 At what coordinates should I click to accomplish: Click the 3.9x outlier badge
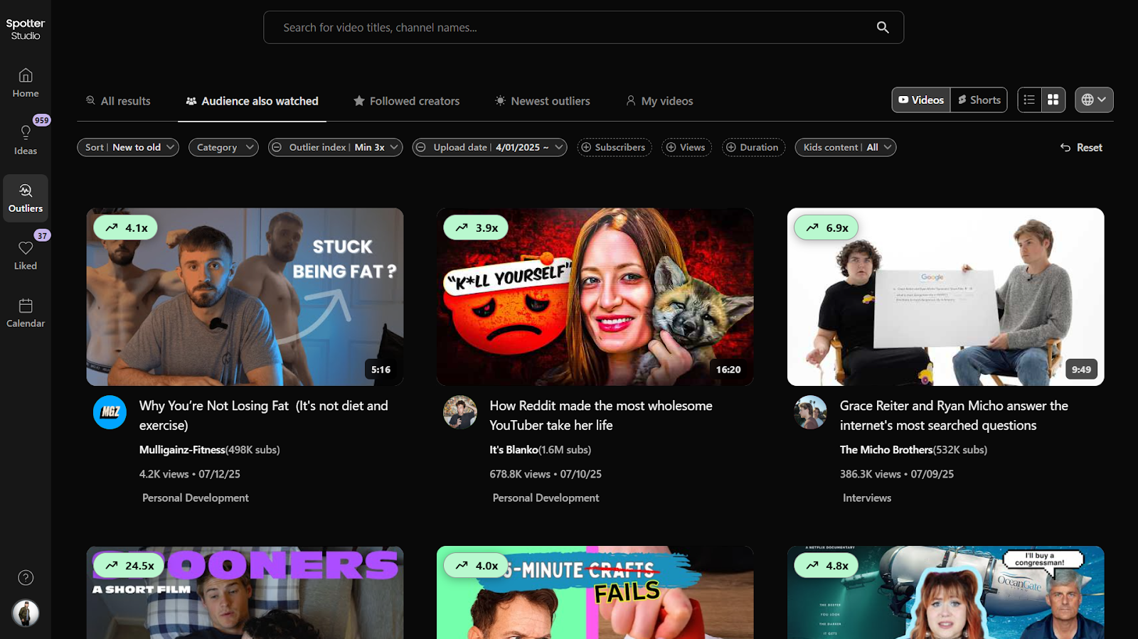click(476, 227)
